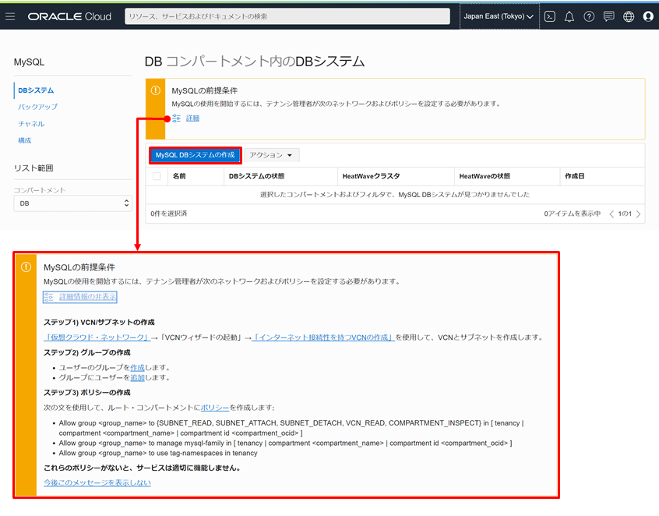Screen dimensions: 659x516
Task: Click the MySQL DBシステムの作成 button
Action: tap(195, 155)
